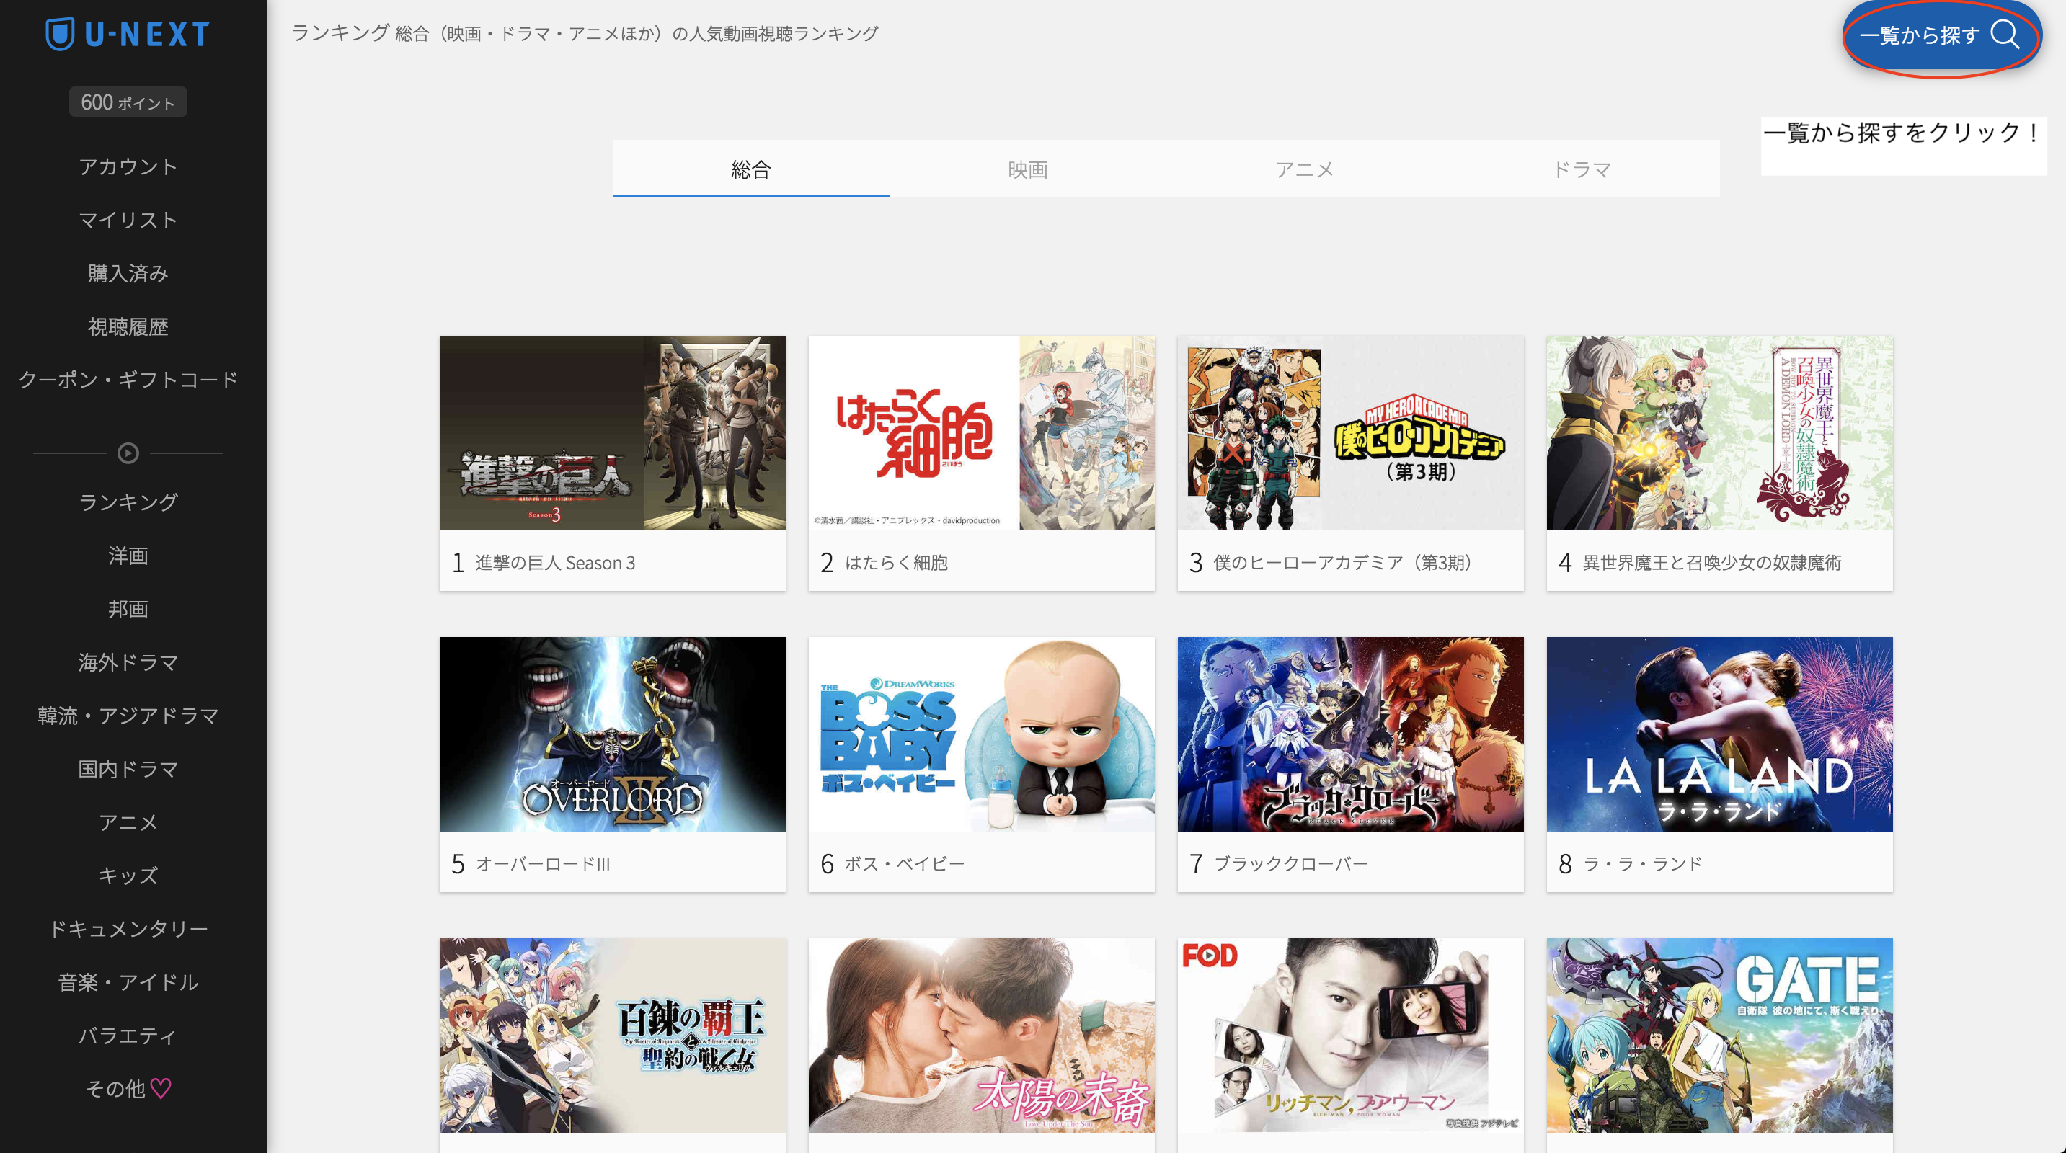Open アカウント in the sidebar
The height and width of the screenshot is (1153, 2066).
click(128, 166)
